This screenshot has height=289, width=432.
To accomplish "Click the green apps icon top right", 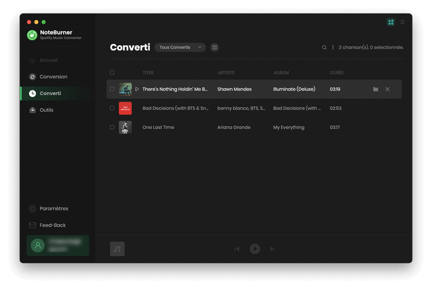I will [390, 22].
